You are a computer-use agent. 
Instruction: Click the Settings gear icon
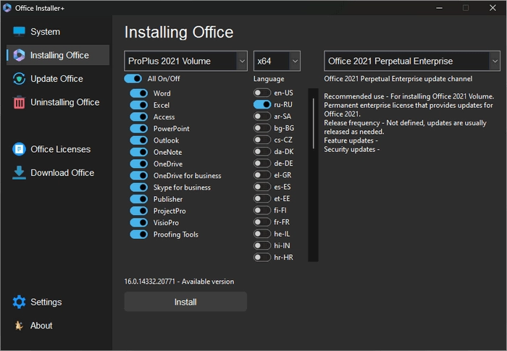(x=19, y=302)
